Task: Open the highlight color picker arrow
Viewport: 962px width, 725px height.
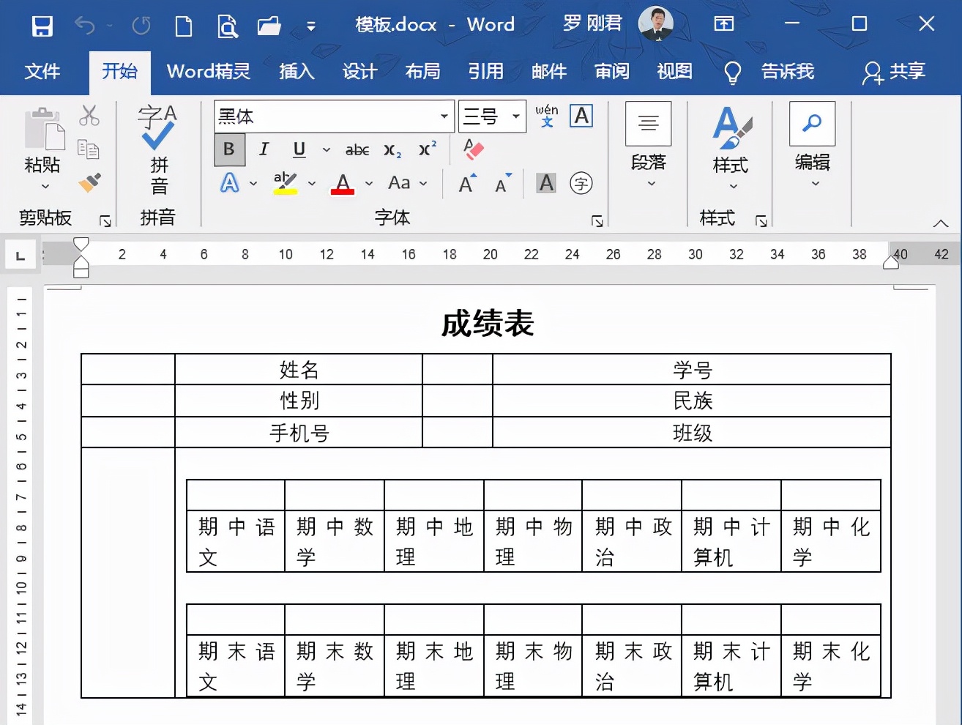Action: pos(312,183)
